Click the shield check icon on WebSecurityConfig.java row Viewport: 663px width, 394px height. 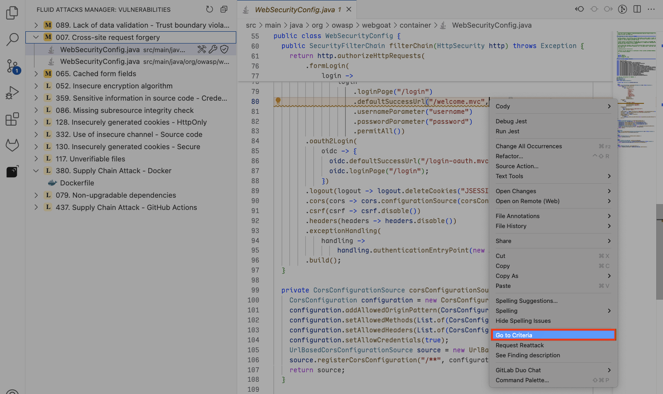pyautogui.click(x=224, y=49)
